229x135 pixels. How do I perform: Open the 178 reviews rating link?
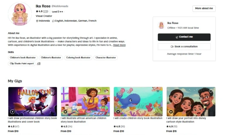click(46, 11)
